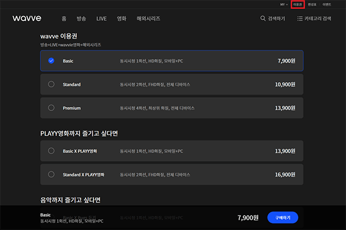The height and width of the screenshot is (230, 346).
Task: Select the Basic plan radio button
Action: pos(51,60)
